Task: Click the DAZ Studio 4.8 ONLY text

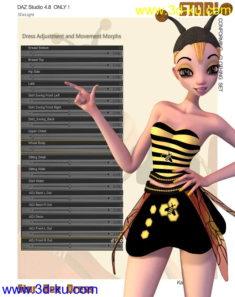Action: (x=43, y=7)
